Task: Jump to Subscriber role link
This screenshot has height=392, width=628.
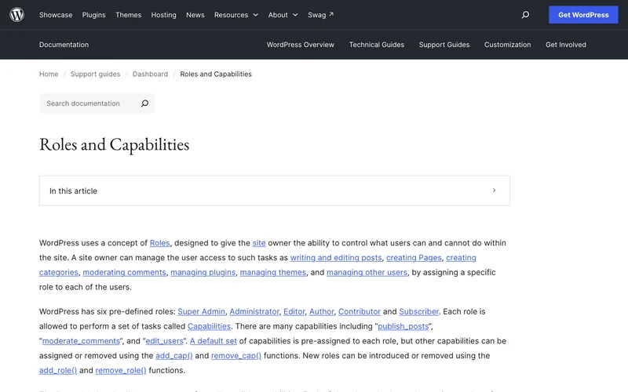Action: point(418,311)
